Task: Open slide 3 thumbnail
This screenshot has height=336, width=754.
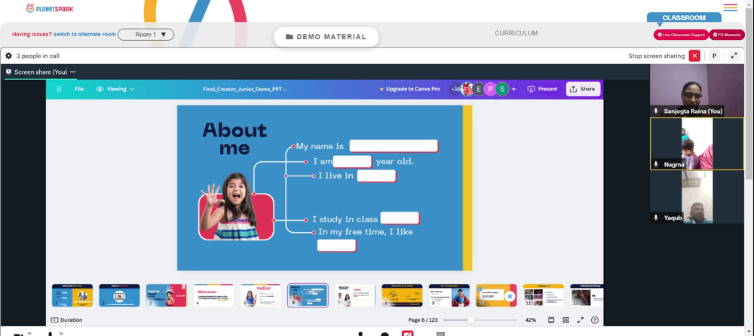Action: pos(167,295)
